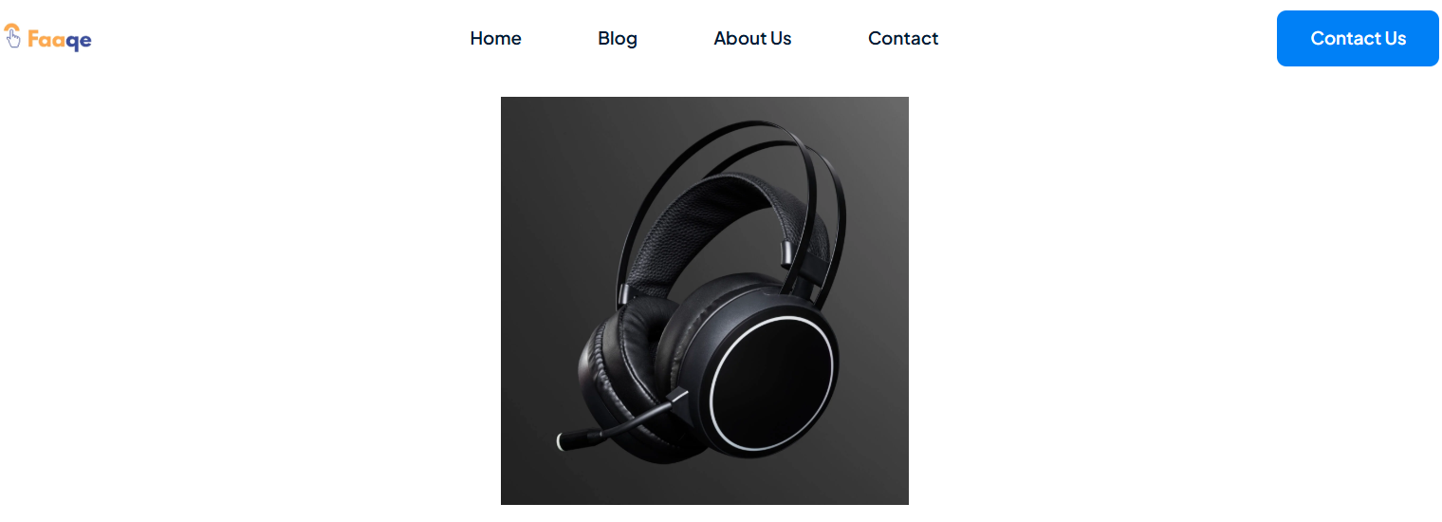Click the orange 'Faa' letters in logo
This screenshot has width=1442, height=522.
pyautogui.click(x=47, y=39)
